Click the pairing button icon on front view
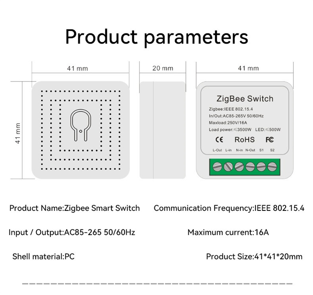This screenshot has height=295, width=313. (80, 125)
